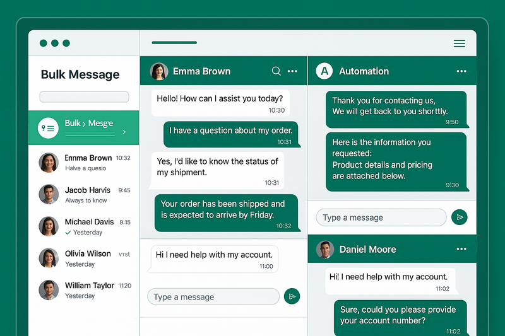
Task: Click send button in the Automation panel
Action: 460,217
